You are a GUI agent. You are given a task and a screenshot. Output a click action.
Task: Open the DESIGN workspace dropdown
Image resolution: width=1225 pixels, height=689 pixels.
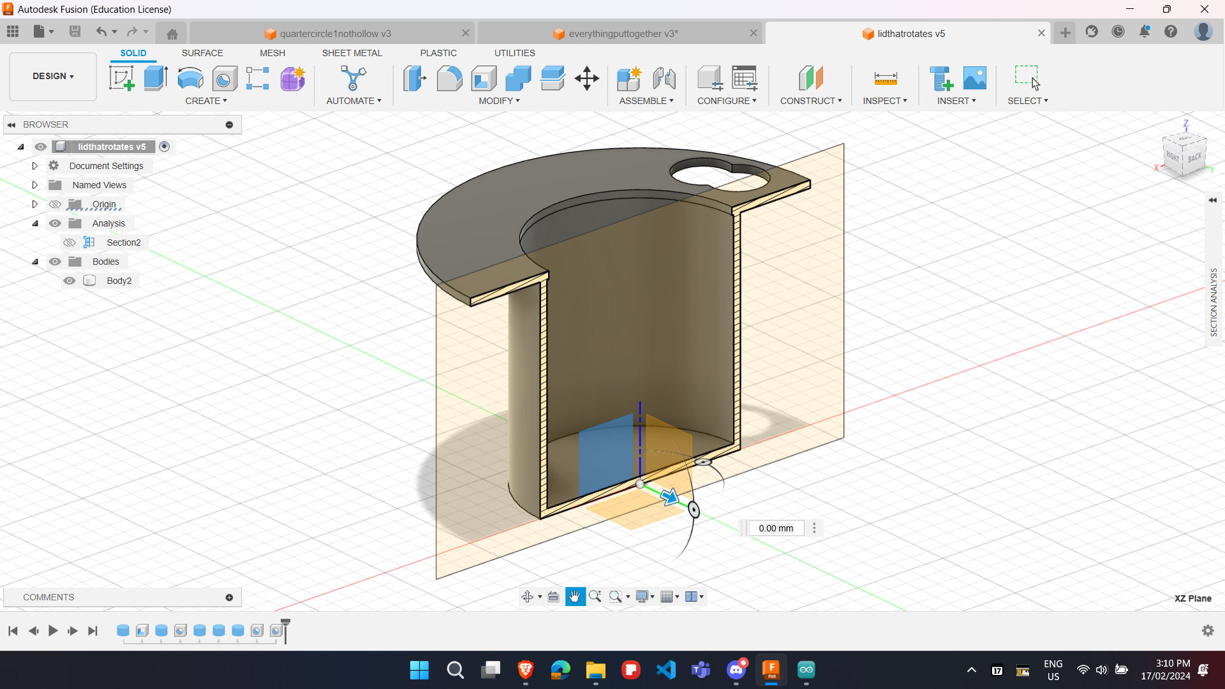(53, 76)
